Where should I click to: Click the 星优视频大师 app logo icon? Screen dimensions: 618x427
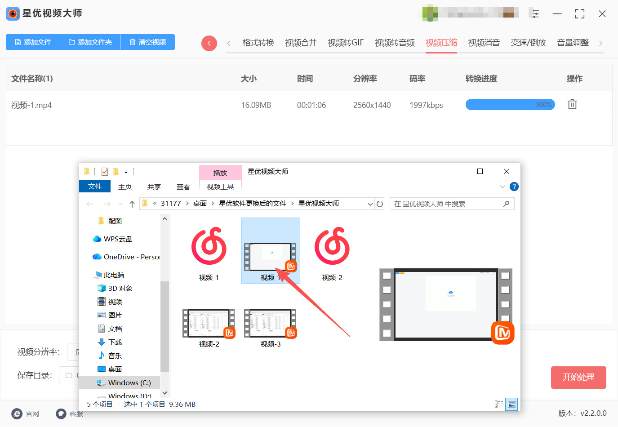(x=13, y=13)
